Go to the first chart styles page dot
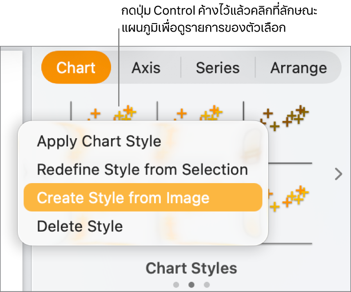The image size is (351, 292). 176,284
